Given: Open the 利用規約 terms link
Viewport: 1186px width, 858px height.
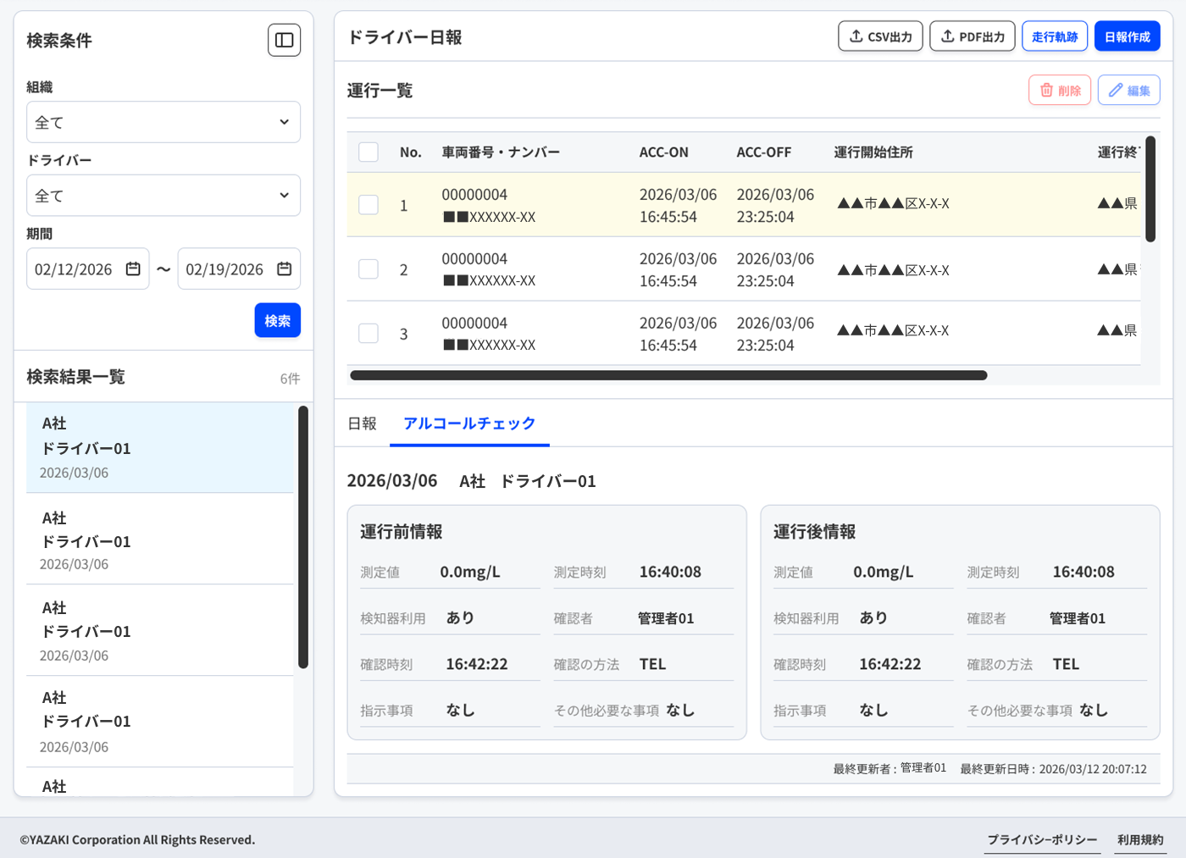Looking at the screenshot, I should (x=1140, y=840).
